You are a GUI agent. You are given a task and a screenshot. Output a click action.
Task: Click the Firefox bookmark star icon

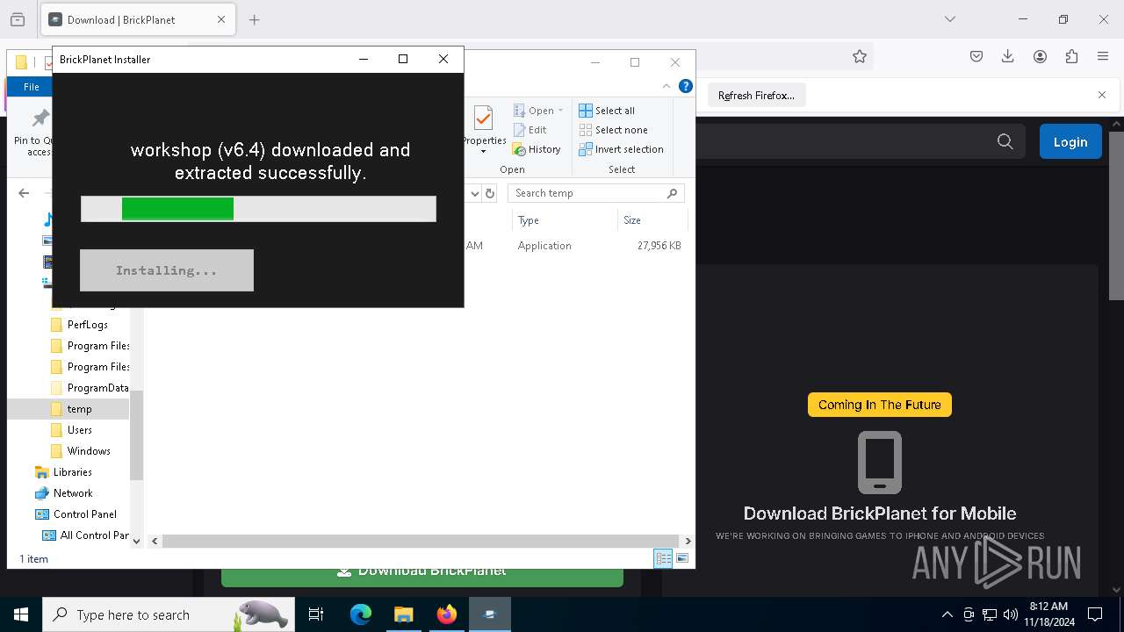pyautogui.click(x=860, y=56)
